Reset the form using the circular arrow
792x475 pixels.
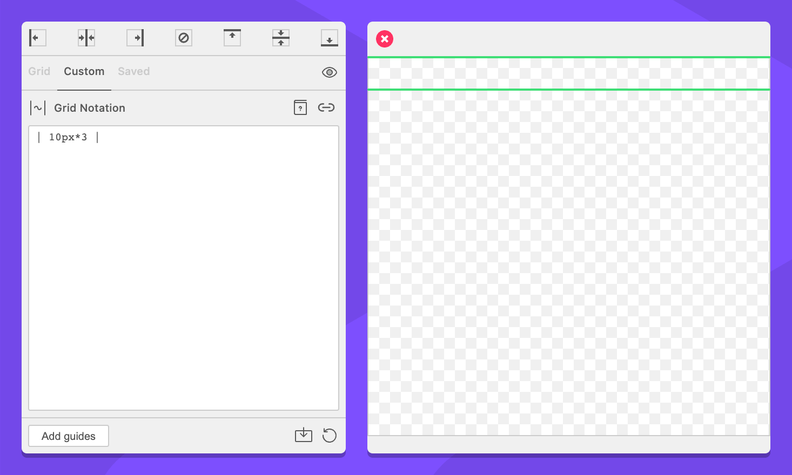click(330, 435)
